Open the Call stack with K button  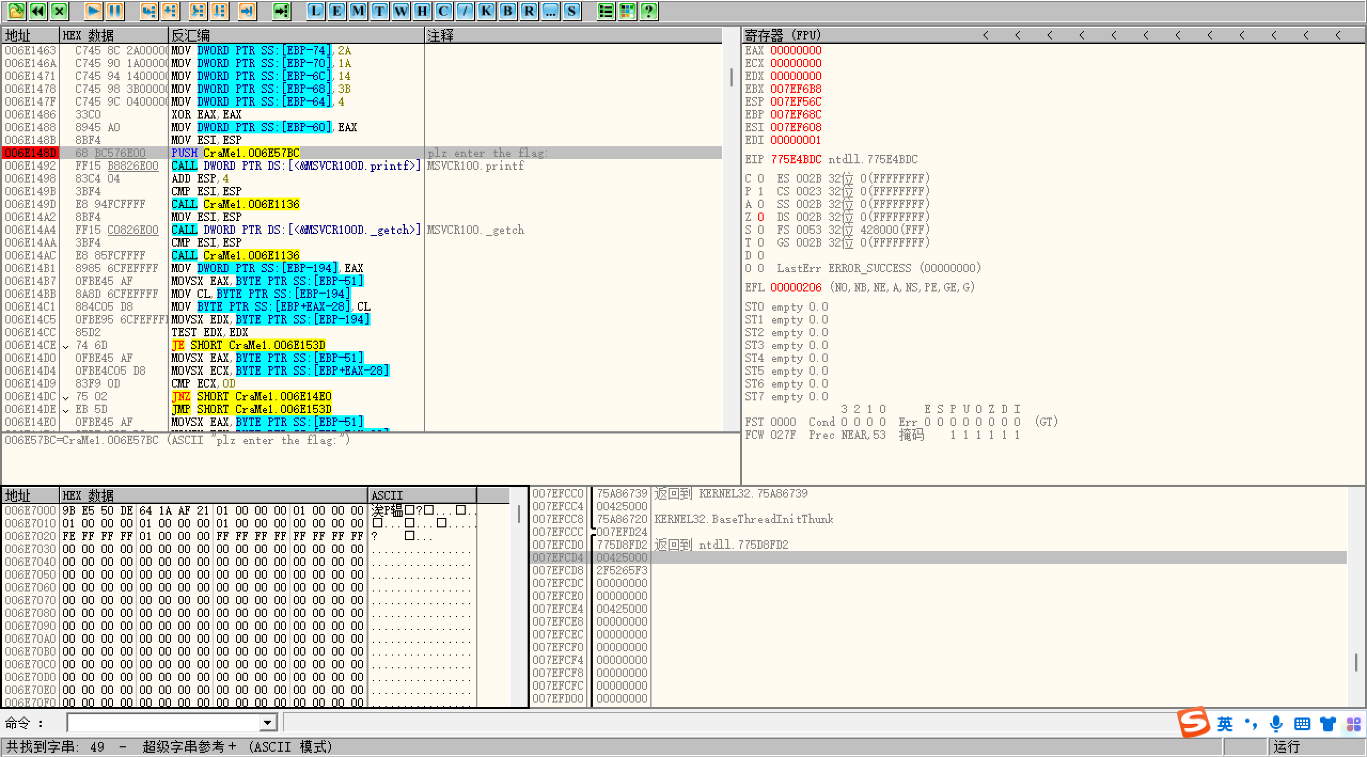click(486, 11)
